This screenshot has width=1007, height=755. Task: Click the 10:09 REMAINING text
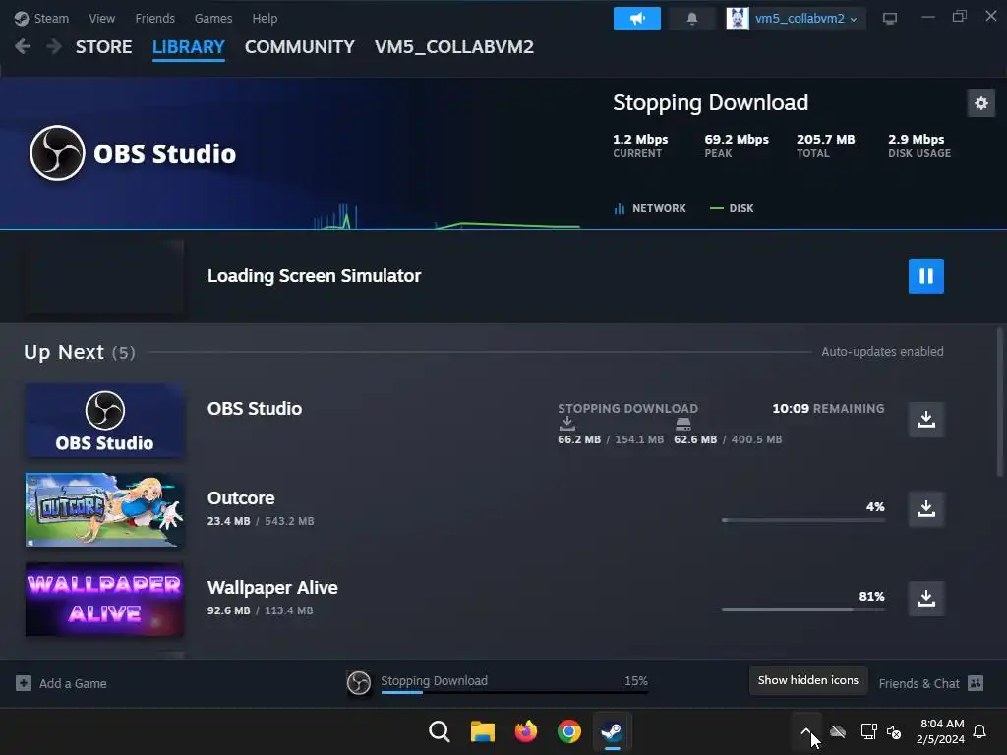click(828, 408)
